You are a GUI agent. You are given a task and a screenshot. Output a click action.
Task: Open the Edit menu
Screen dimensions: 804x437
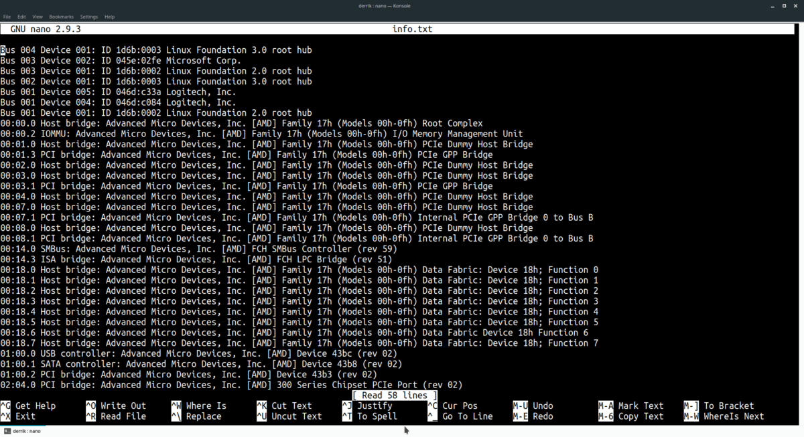click(22, 17)
